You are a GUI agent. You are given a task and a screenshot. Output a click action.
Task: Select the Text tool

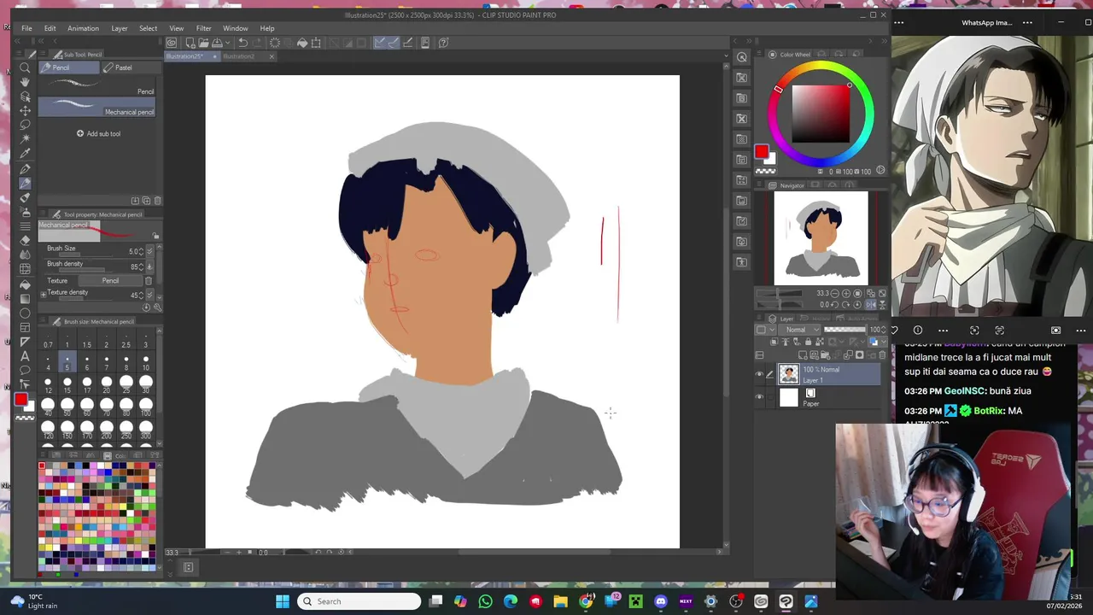click(25, 355)
